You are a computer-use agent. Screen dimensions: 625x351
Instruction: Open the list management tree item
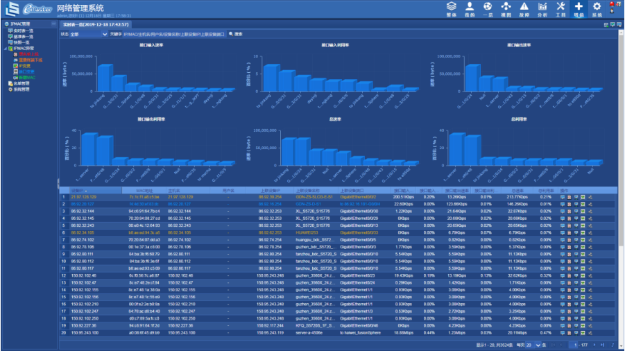click(19, 84)
